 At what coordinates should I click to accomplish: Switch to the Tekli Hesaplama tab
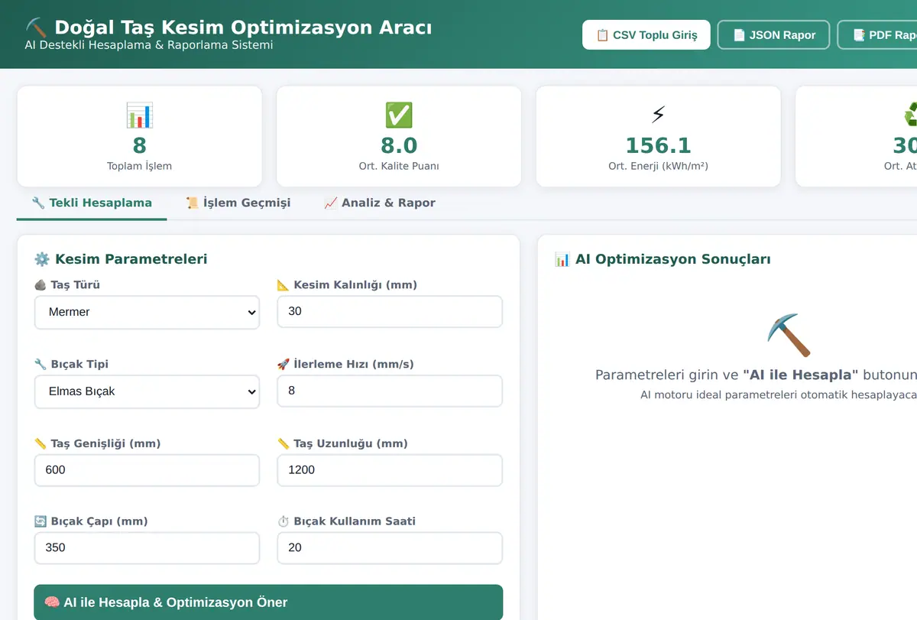[92, 203]
